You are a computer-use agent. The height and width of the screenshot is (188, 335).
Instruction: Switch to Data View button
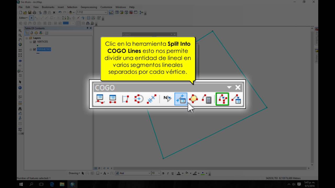[96, 168]
